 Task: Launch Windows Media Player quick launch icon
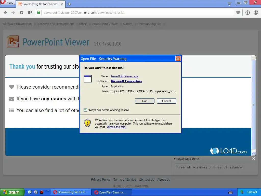(x=36, y=192)
